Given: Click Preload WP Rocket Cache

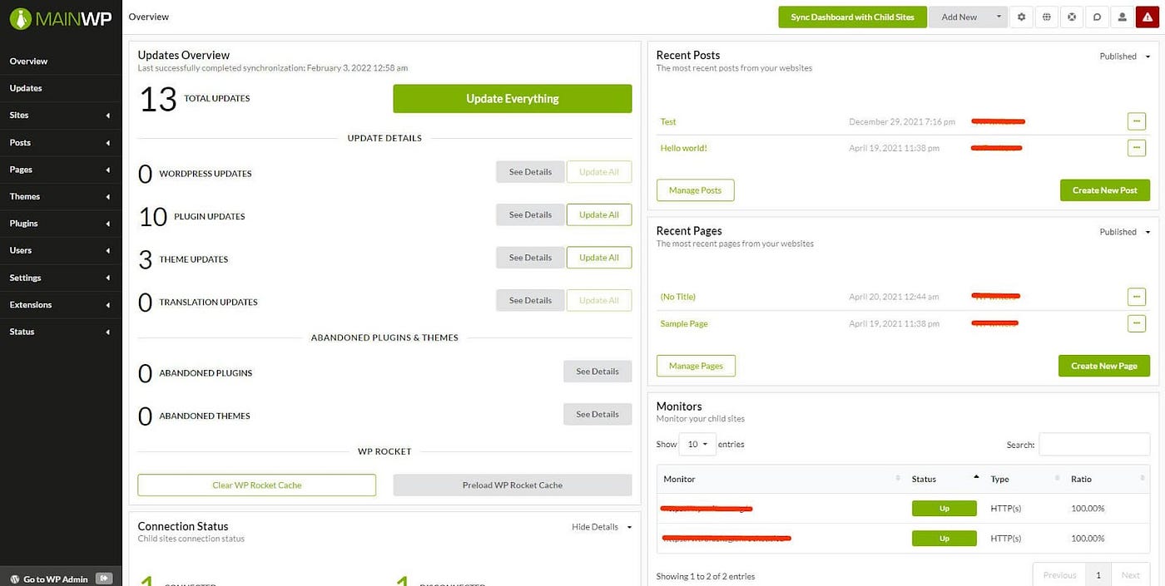Looking at the screenshot, I should 513,485.
